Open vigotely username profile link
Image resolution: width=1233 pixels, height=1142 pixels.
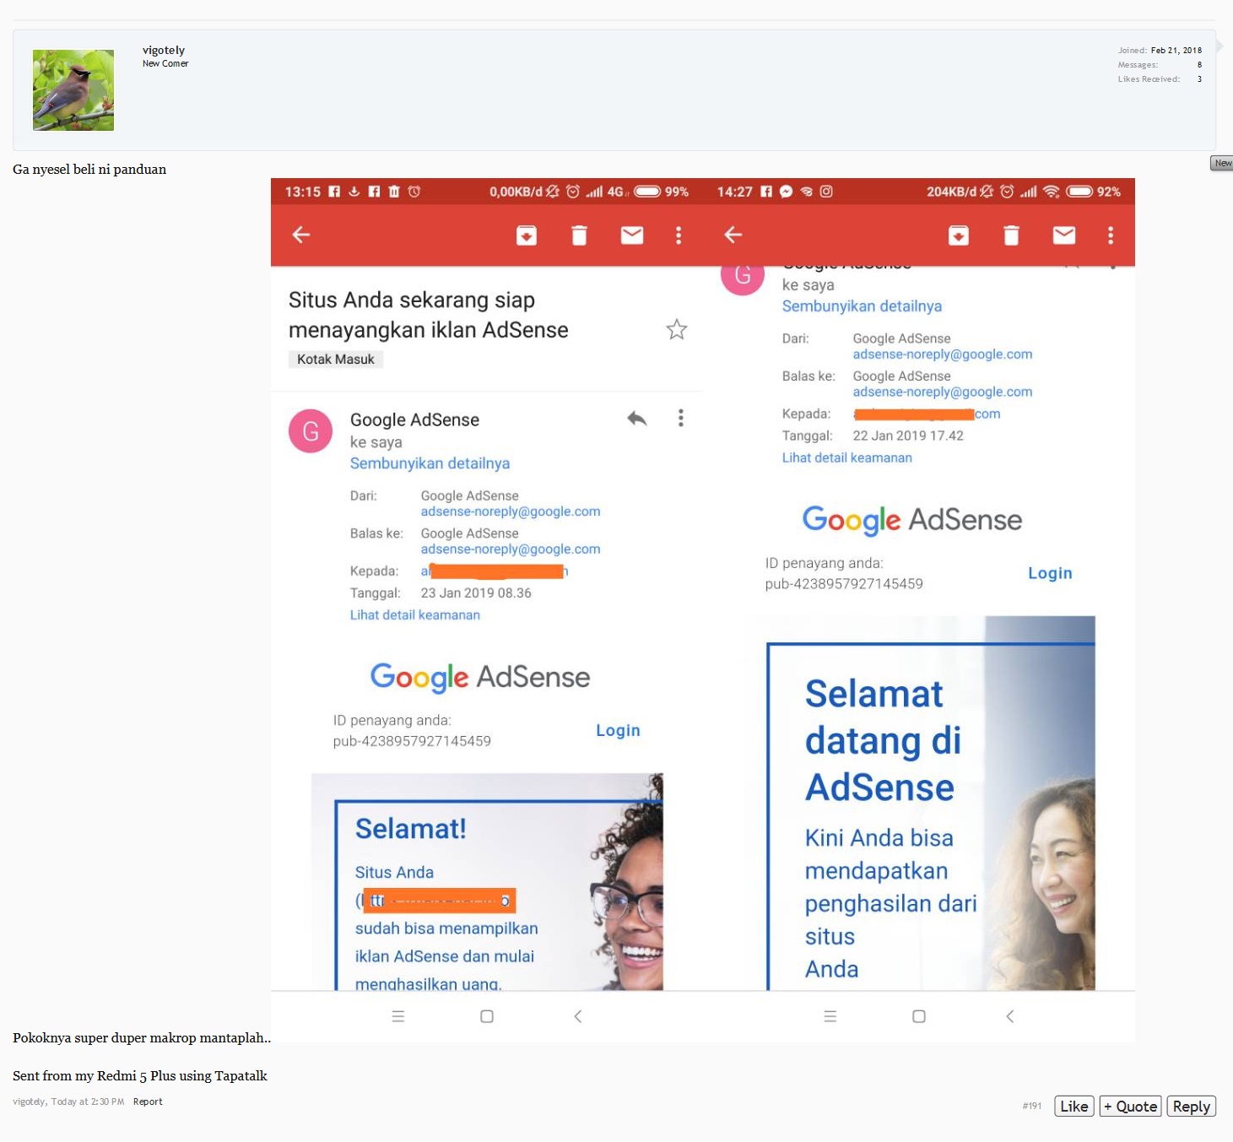164,50
